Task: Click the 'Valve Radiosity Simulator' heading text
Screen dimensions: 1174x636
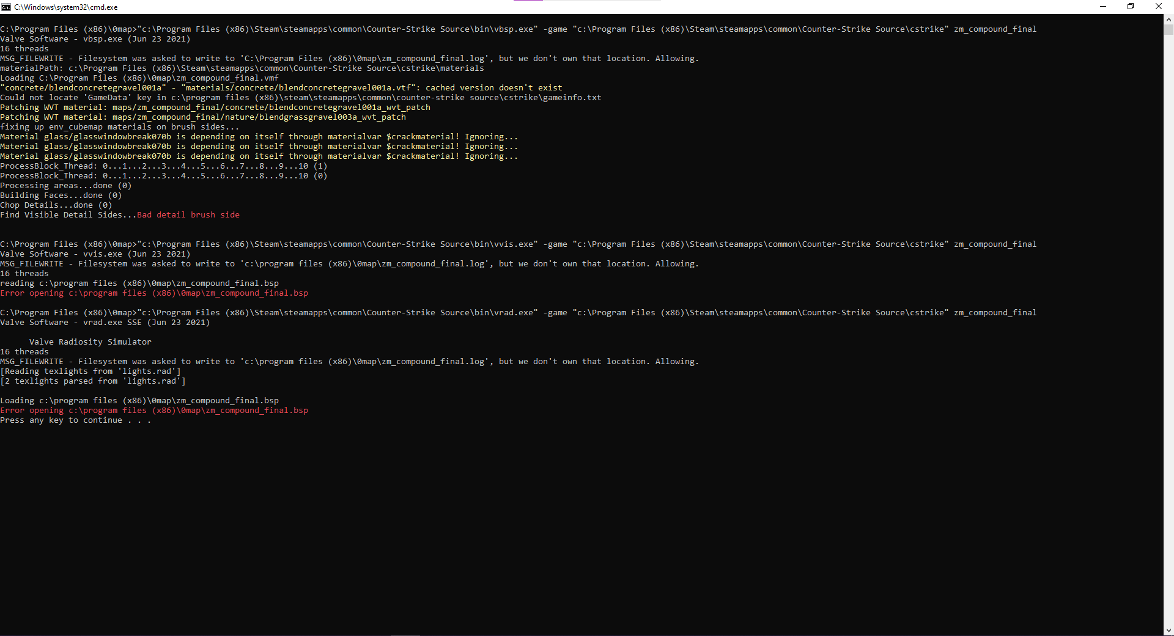Action: [x=90, y=342]
